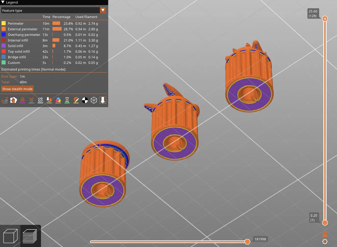Click the First layer time label
The width and height of the screenshot is (337, 247).
click(9, 76)
